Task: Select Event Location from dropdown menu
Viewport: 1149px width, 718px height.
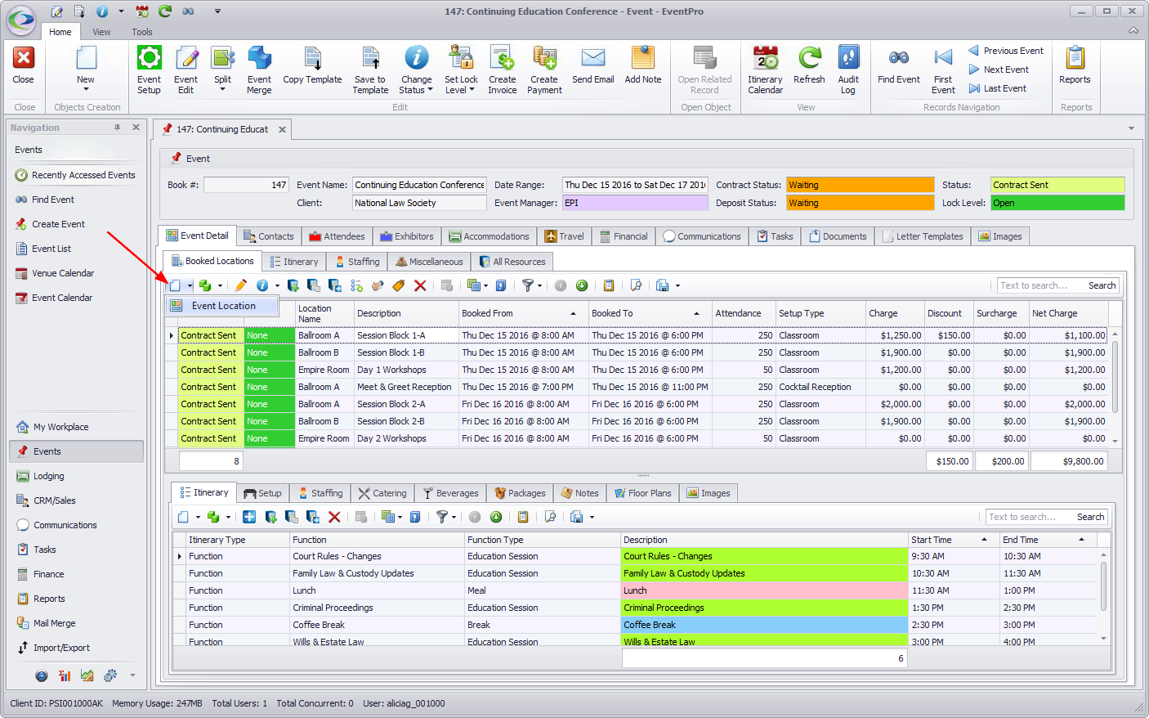Action: tap(222, 306)
